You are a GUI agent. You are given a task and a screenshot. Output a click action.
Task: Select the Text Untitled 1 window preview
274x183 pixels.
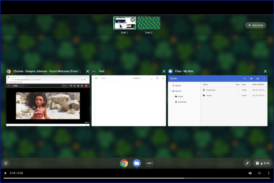pyautogui.click(x=129, y=100)
